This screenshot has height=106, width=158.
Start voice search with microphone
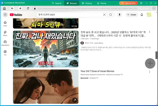coord(119,15)
